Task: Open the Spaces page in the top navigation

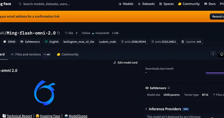Action: coord(166,4)
